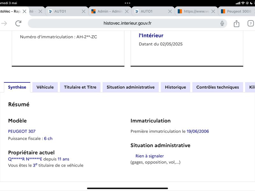Tap the date 'medi 3 mai' in status bar
The height and width of the screenshot is (191, 255).
coord(9,3)
